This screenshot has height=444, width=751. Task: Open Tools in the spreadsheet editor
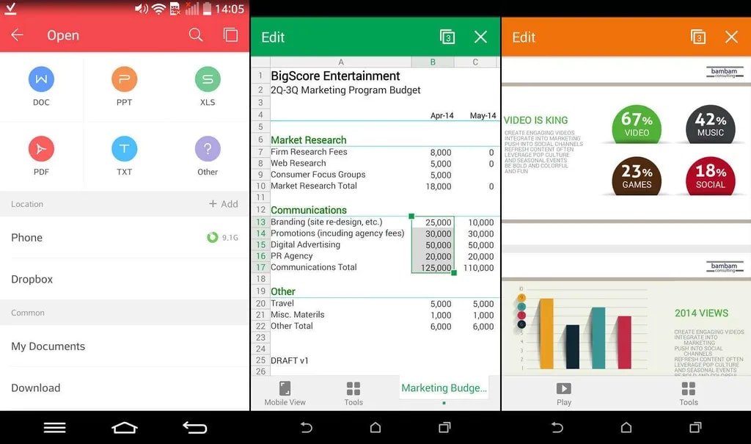point(353,393)
